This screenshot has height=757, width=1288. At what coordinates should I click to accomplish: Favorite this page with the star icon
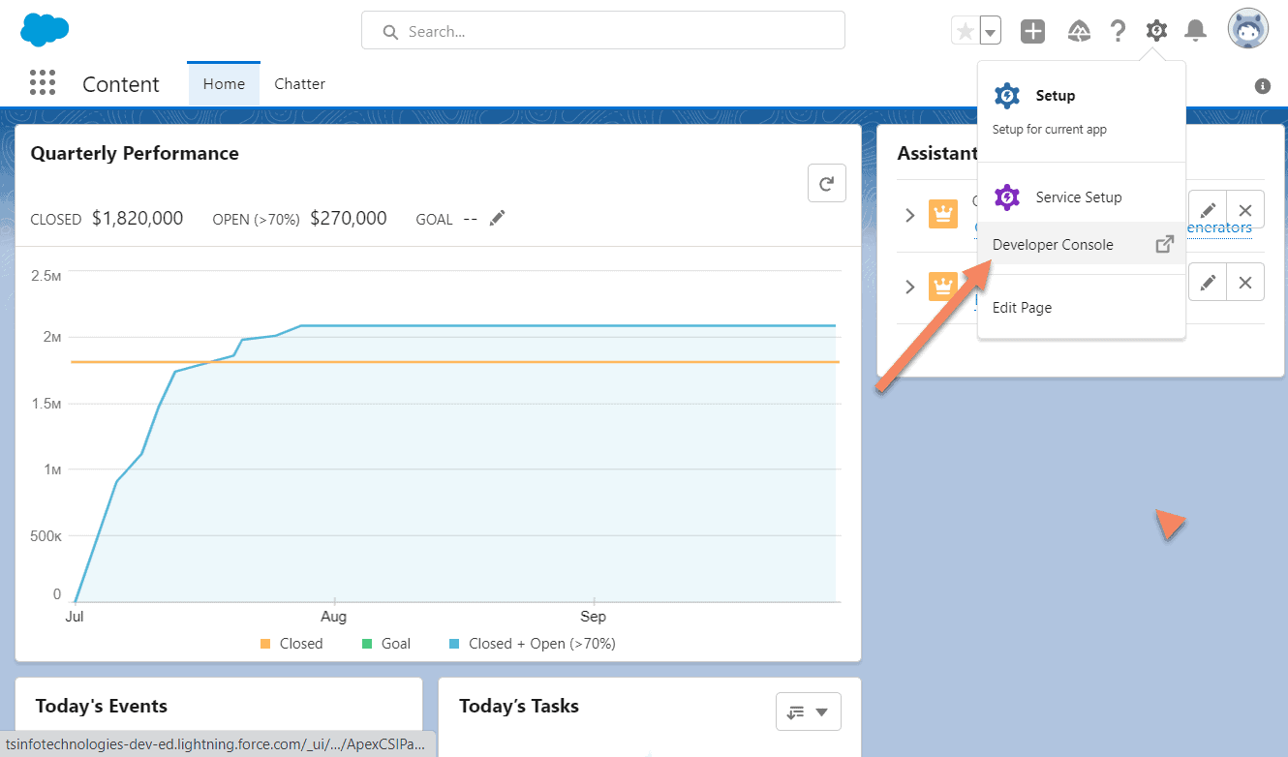tap(964, 30)
